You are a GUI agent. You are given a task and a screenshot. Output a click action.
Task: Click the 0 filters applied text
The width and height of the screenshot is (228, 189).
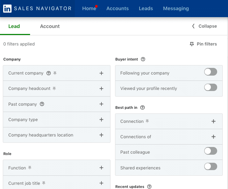point(19,44)
